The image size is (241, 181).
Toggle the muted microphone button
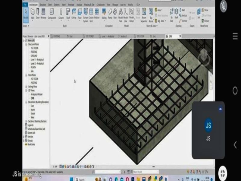[x=224, y=6]
